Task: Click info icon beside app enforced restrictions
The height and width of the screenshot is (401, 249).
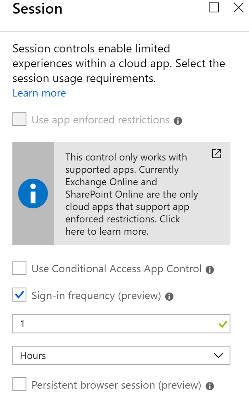Action: (x=178, y=121)
